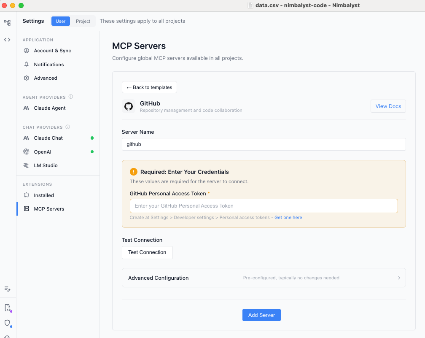Click the EXTENSIONS section header

point(37,184)
